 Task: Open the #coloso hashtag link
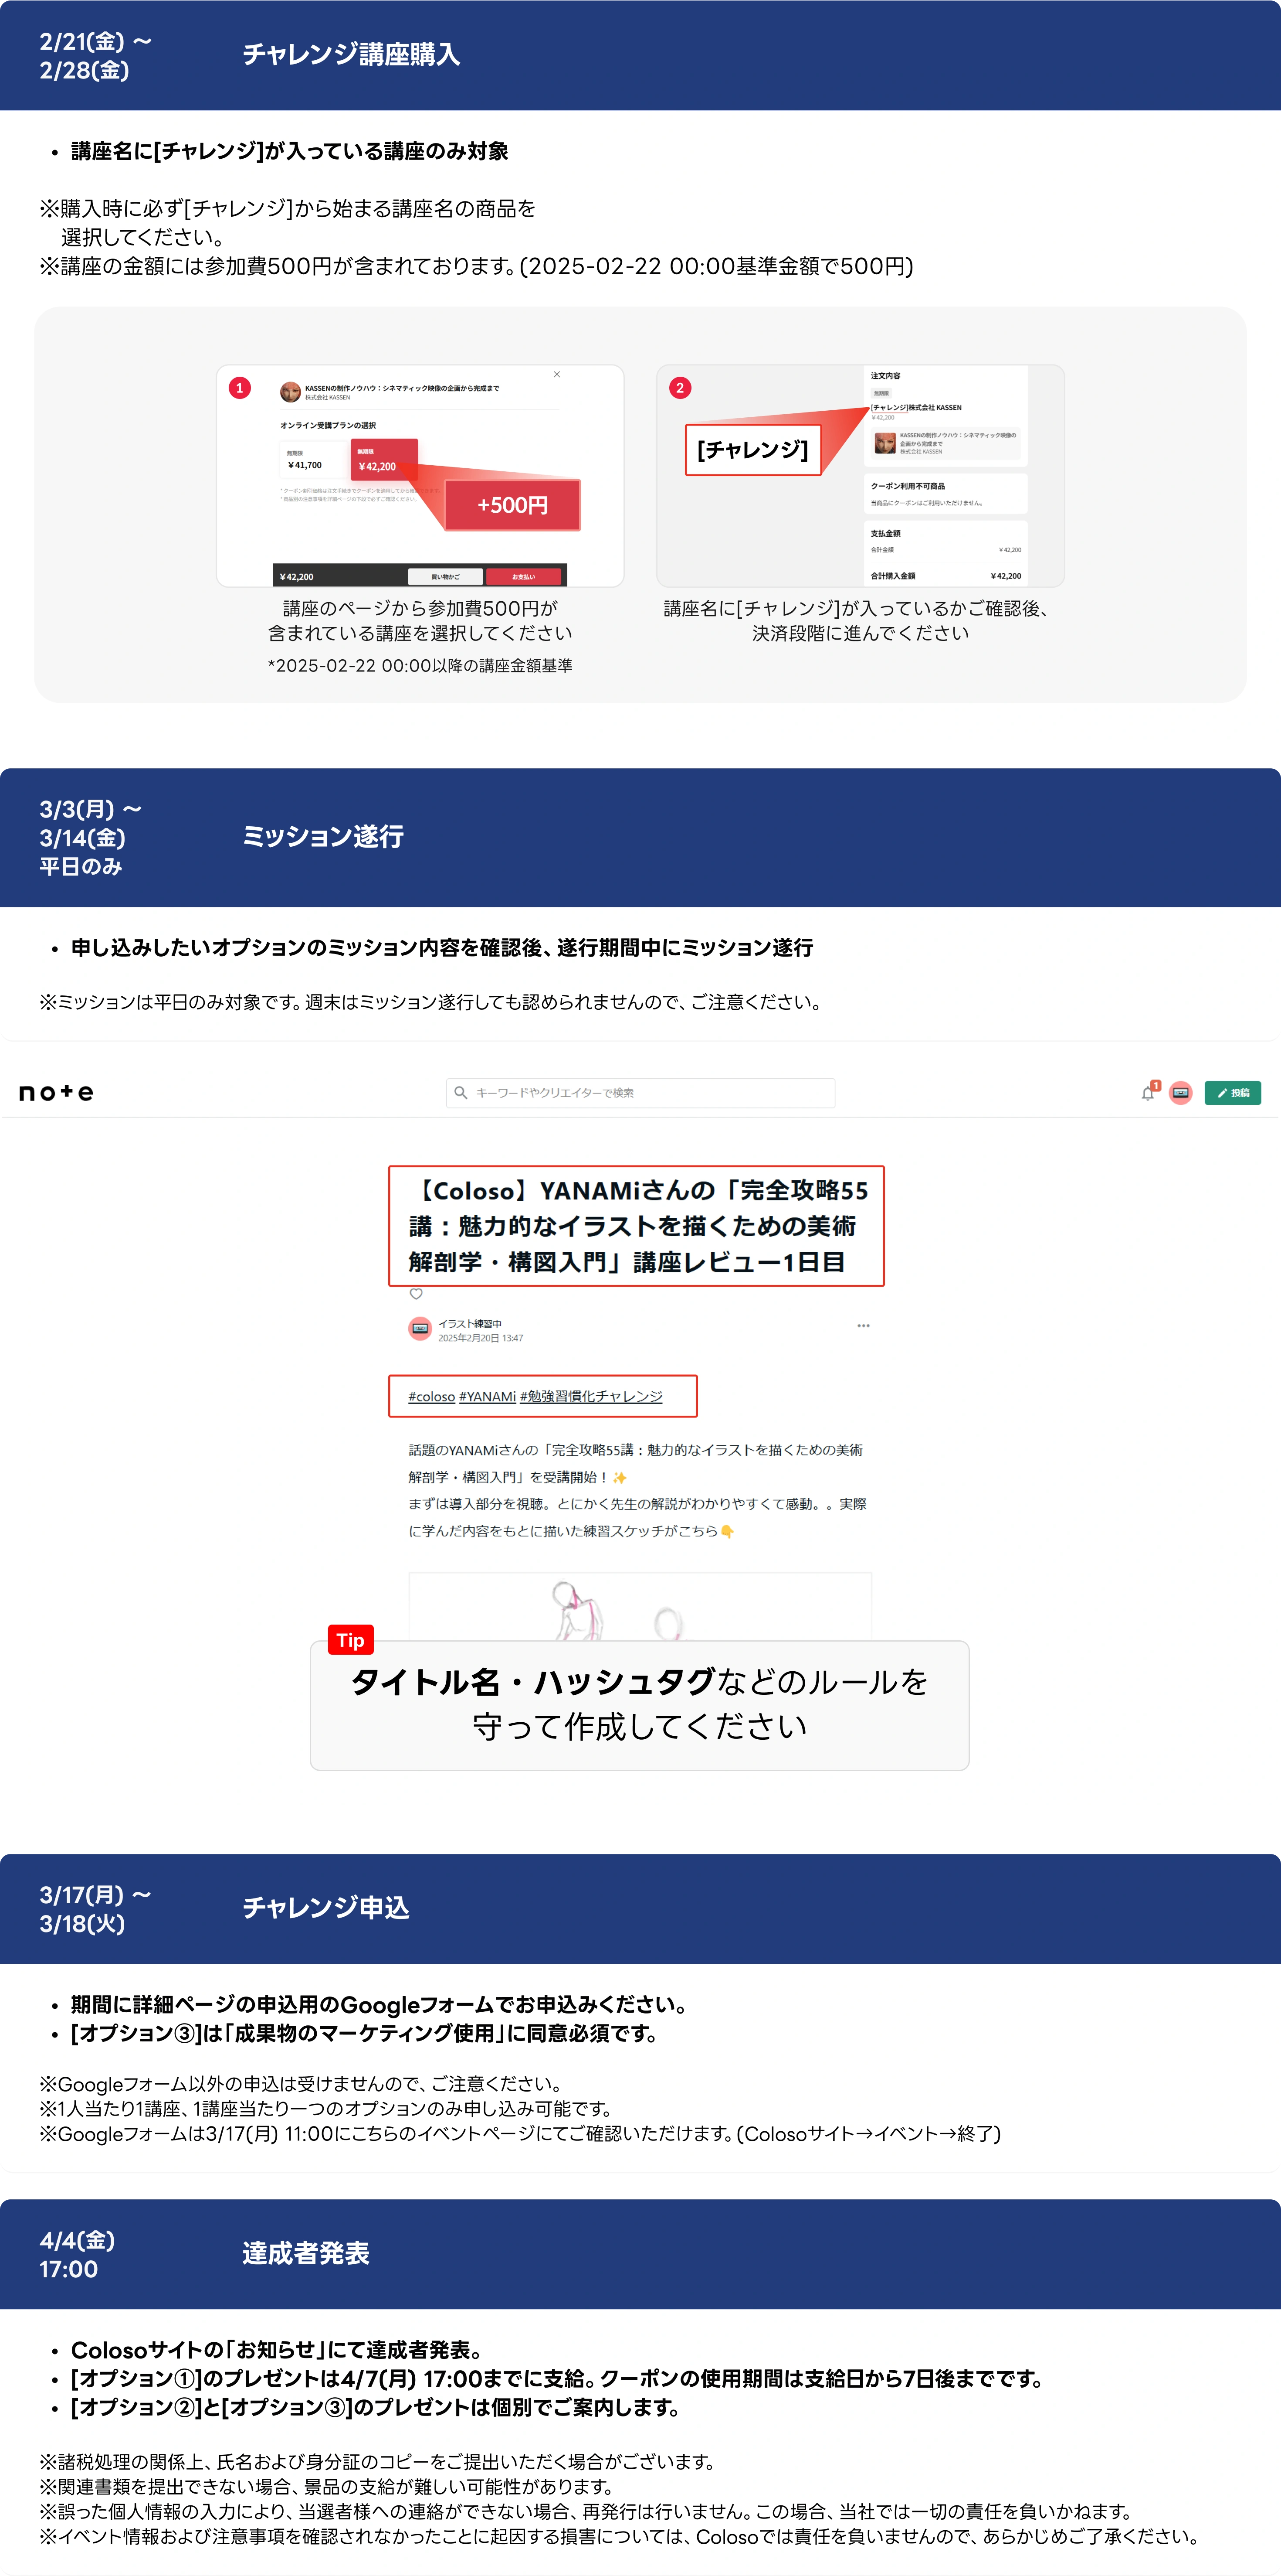(432, 1397)
